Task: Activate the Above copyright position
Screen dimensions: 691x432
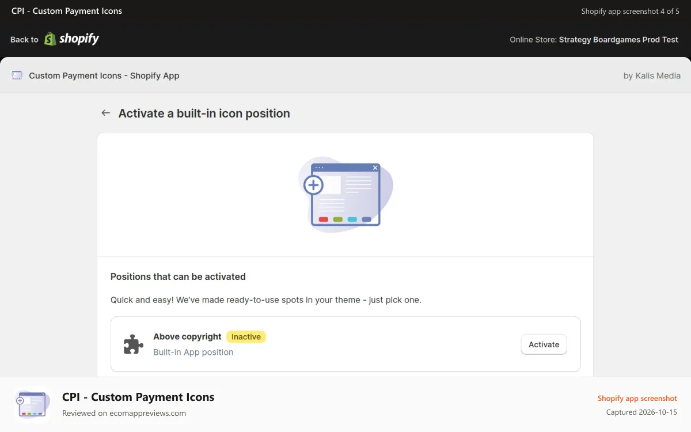Action: [x=544, y=344]
